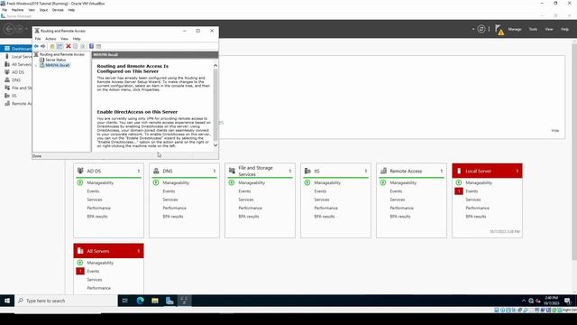This screenshot has width=577, height=325.
Task: Open View menu in Routing and Remote Access
Action: [x=64, y=39]
